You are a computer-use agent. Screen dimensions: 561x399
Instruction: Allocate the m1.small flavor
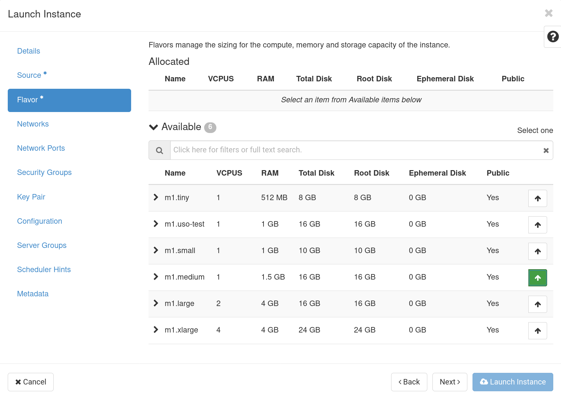tap(537, 251)
